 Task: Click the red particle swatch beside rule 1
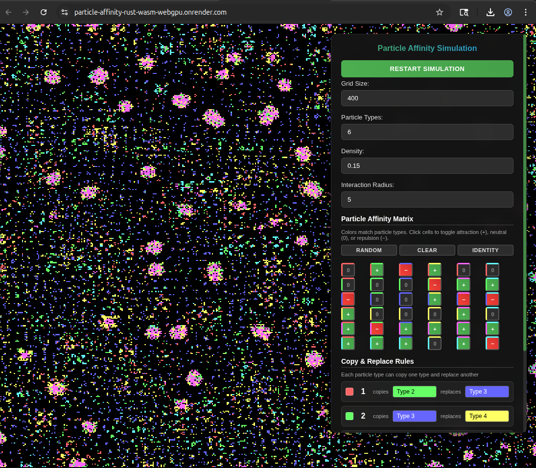point(349,391)
